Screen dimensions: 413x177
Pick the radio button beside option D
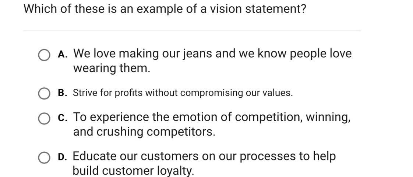click(44, 158)
